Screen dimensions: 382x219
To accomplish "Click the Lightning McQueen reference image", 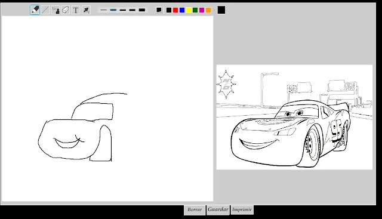I will (294, 117).
